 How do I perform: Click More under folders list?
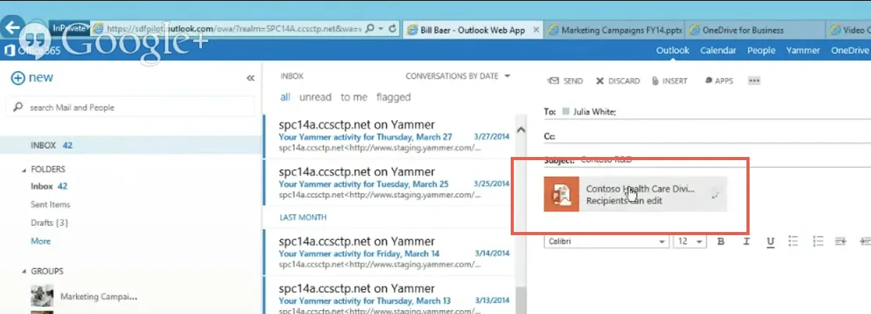pos(41,241)
